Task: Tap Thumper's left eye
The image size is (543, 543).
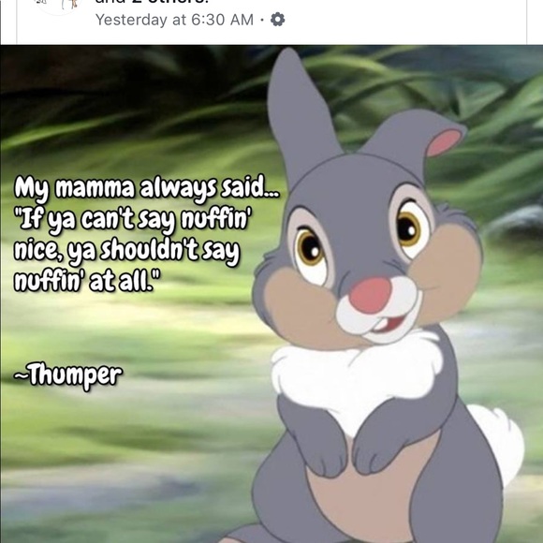Action: [310, 250]
